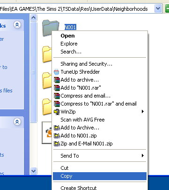Click WinRAR icon beside Add to archive...
169x190 pixels.
click(57, 80)
